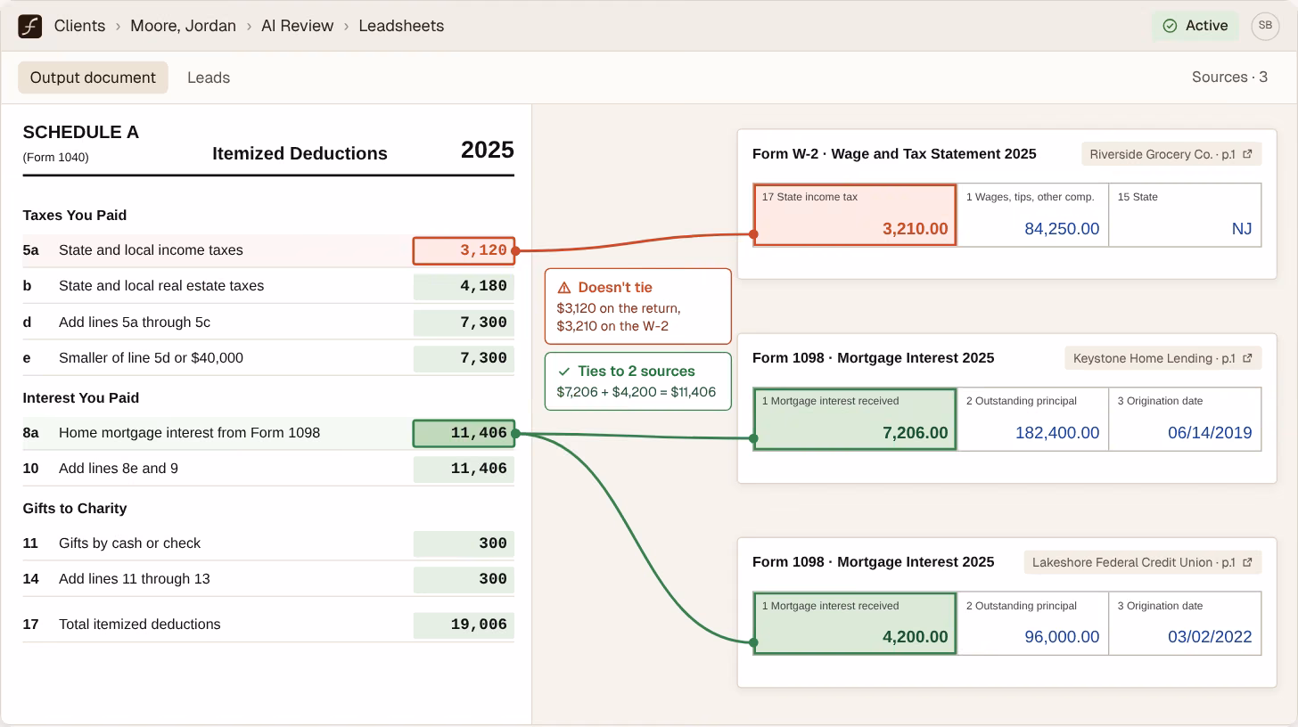Image resolution: width=1298 pixels, height=727 pixels.
Task: Click the warning icon in Doesn't tie note
Action: [x=563, y=288]
